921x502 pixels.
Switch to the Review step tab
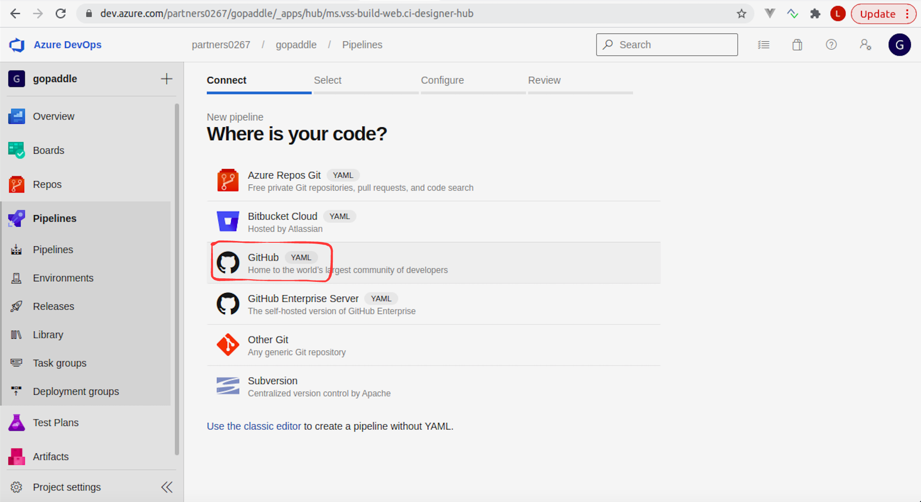click(580, 82)
